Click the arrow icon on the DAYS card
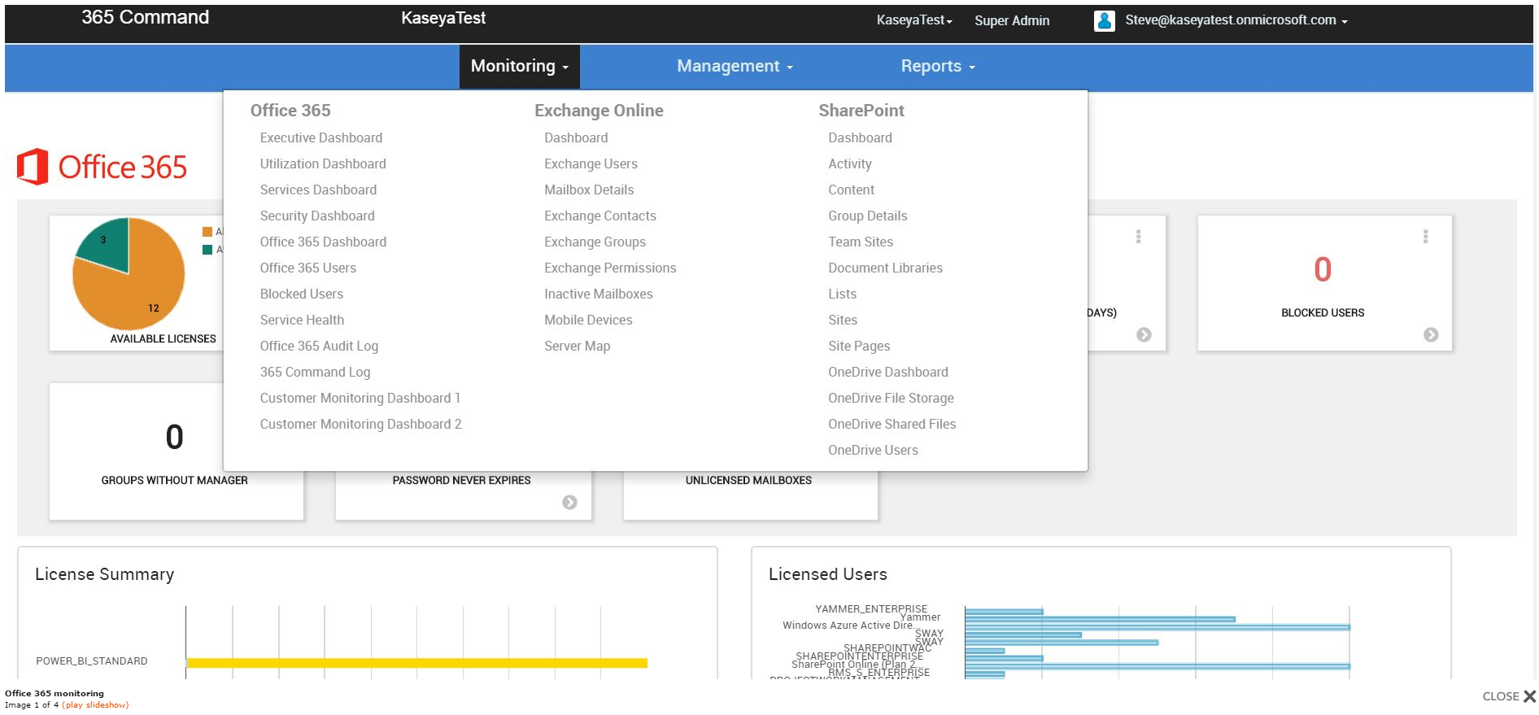The height and width of the screenshot is (715, 1539). 1144,334
